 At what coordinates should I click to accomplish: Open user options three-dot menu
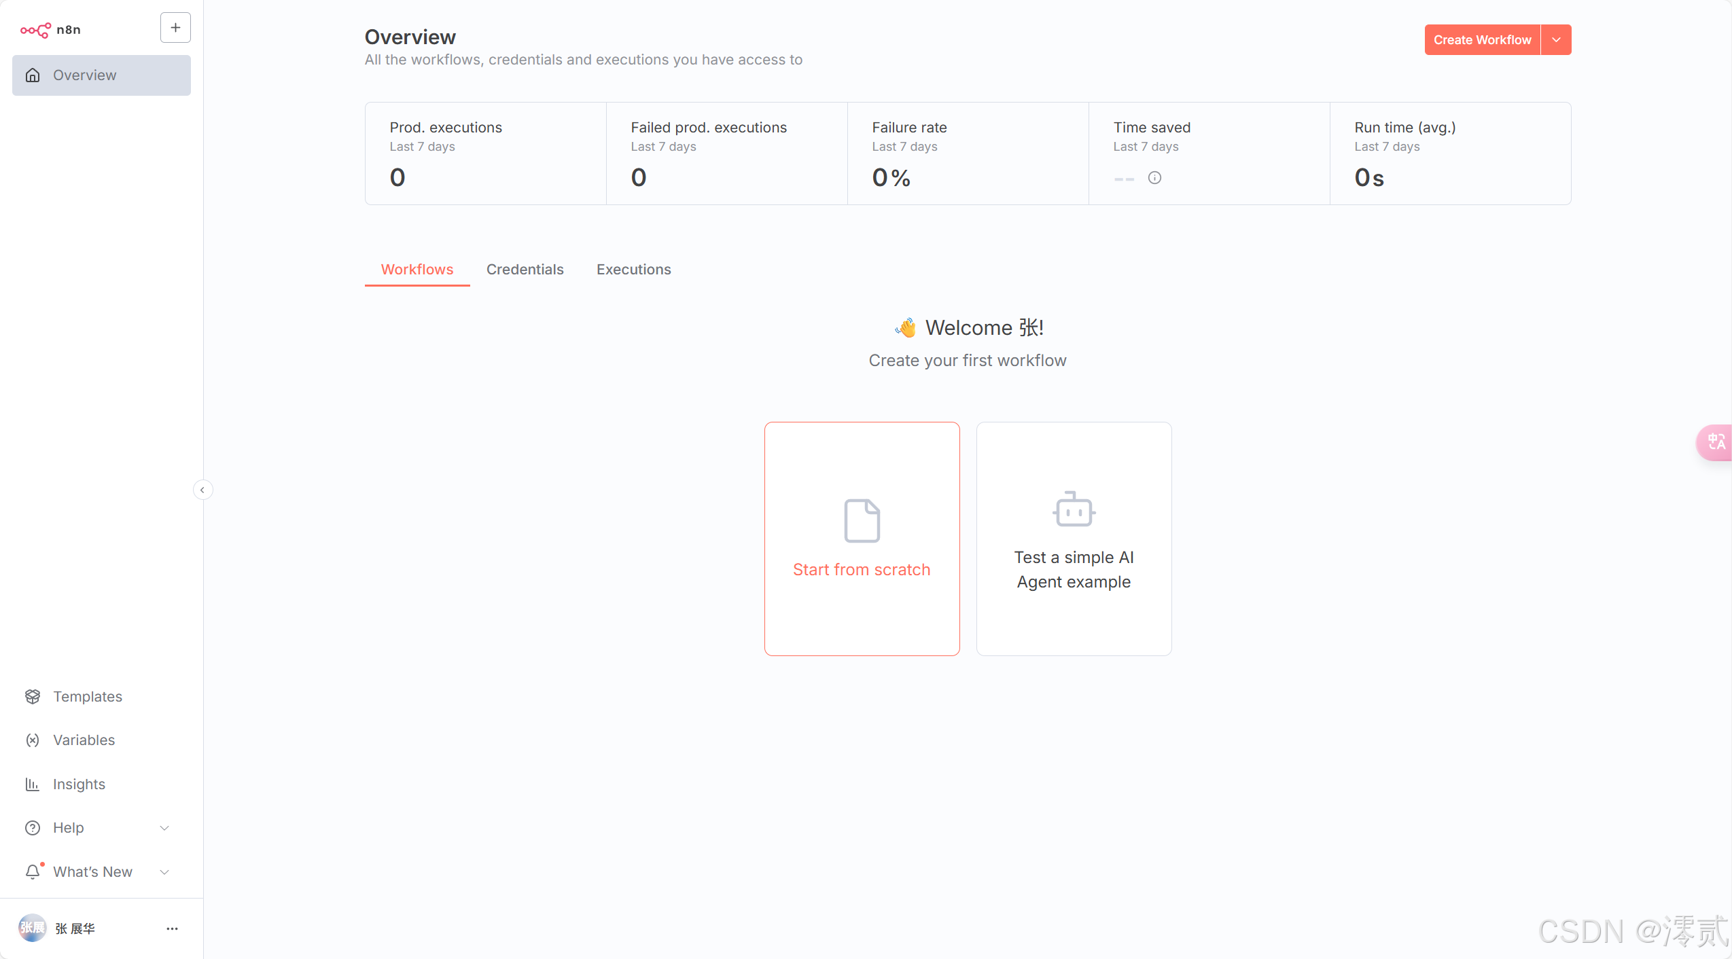point(172,928)
